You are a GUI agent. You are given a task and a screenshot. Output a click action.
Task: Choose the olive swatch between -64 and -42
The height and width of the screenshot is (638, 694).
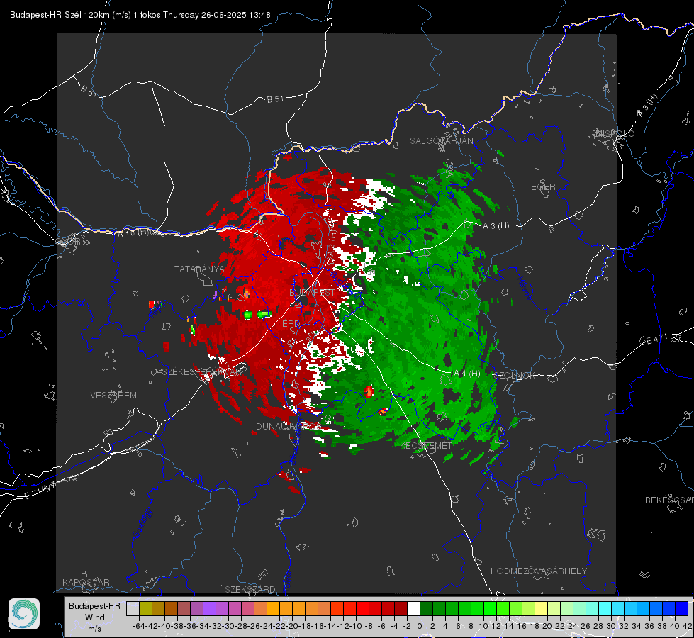point(145,608)
